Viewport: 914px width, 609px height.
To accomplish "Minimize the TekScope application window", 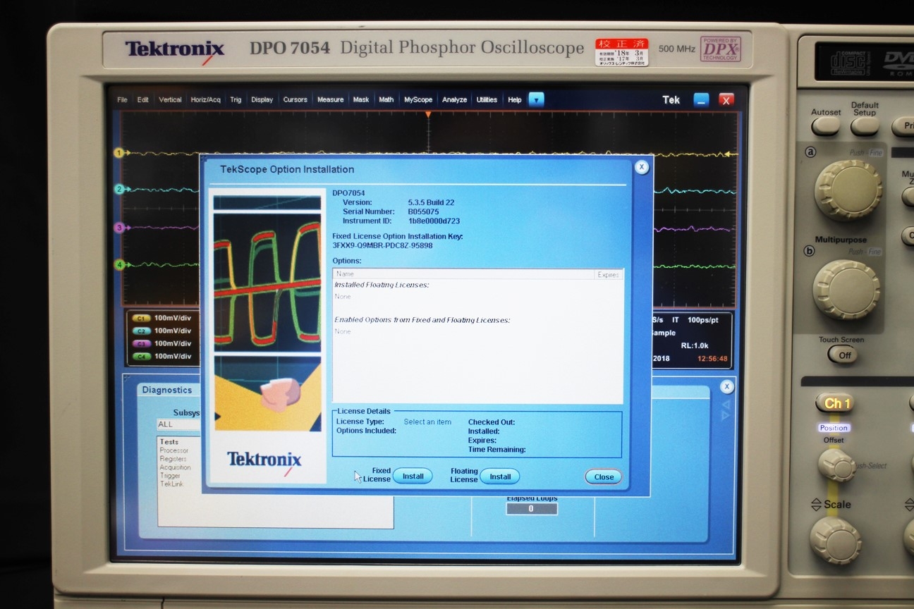I will (x=701, y=100).
